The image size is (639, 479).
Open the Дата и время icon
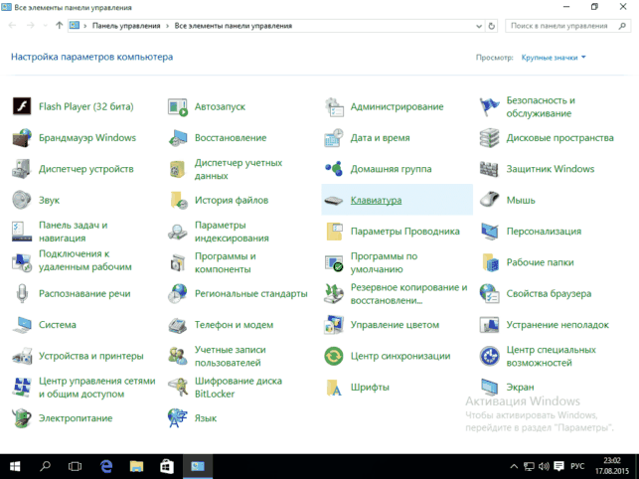coord(334,138)
